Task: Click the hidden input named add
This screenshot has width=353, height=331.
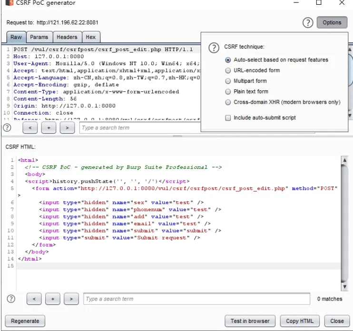Action: (121, 217)
